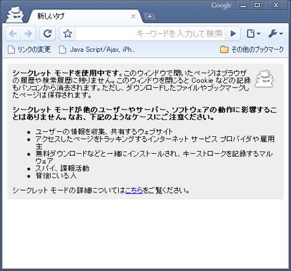Close the browser window
This screenshot has height=271, width=291.
pos(276,5)
